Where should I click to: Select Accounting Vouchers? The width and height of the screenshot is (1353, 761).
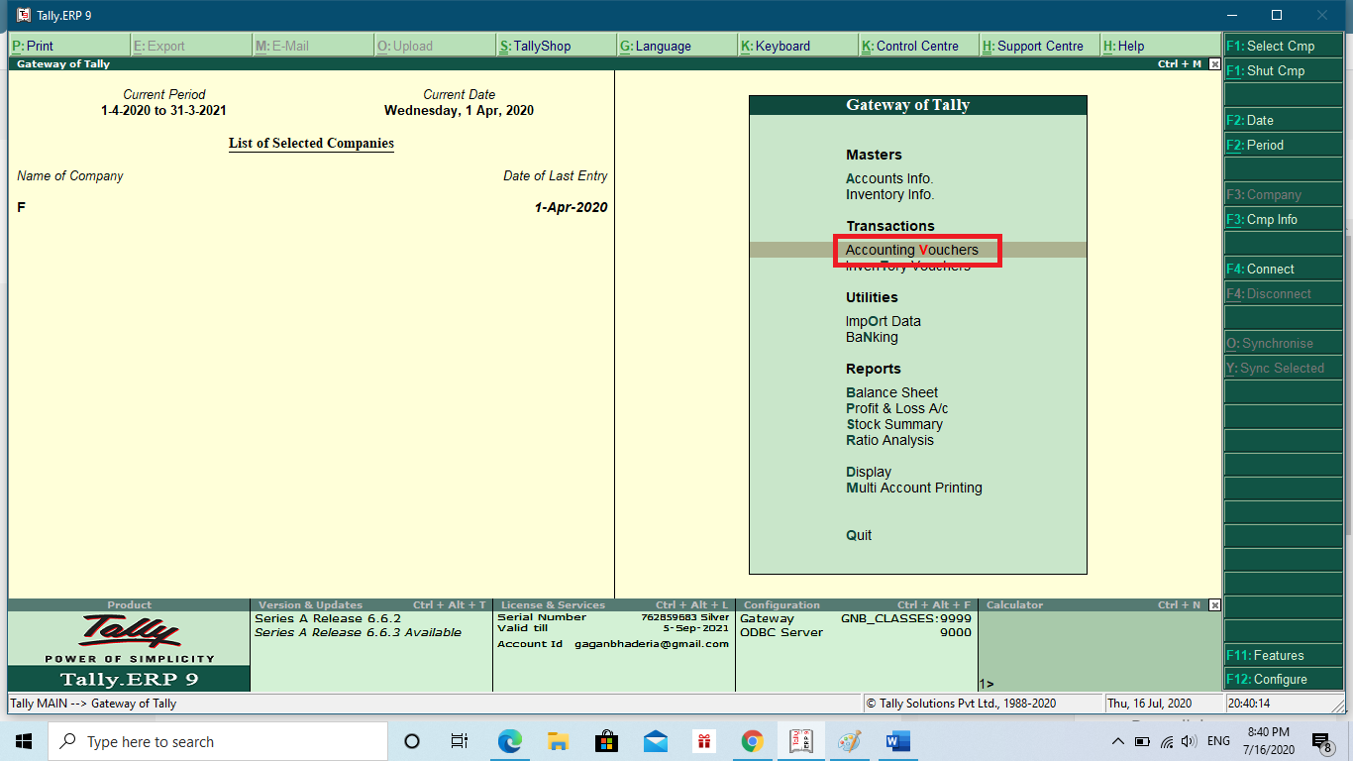[x=911, y=250]
